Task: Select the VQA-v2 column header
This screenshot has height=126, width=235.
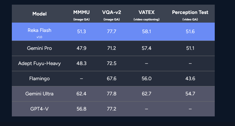Action: pos(111,12)
